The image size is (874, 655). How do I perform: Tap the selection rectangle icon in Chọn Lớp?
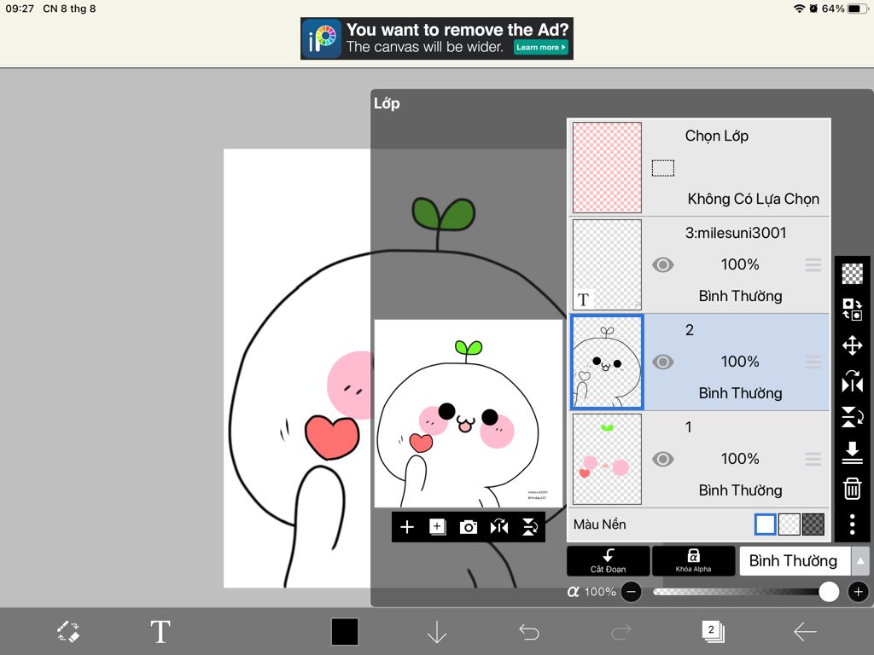[x=662, y=168]
